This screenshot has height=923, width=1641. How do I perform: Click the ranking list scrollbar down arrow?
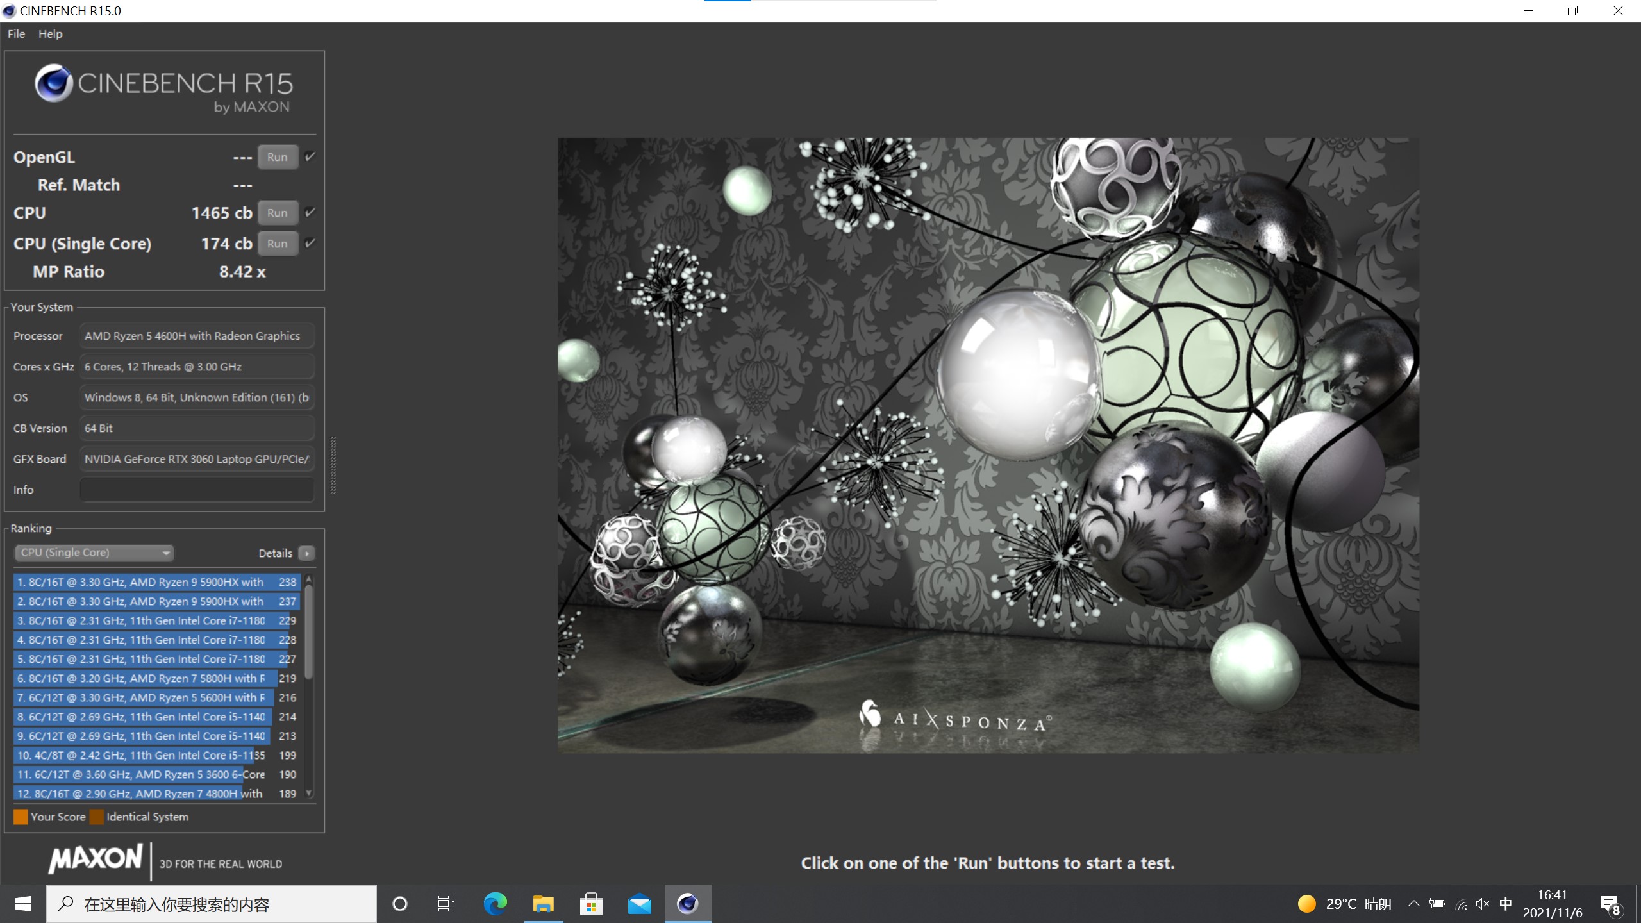pos(309,793)
